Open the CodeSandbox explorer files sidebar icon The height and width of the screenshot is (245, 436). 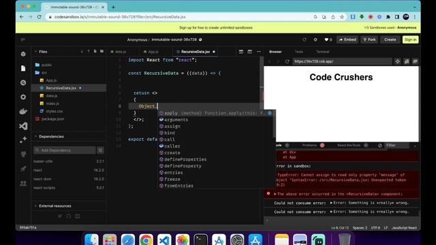(x=23, y=68)
